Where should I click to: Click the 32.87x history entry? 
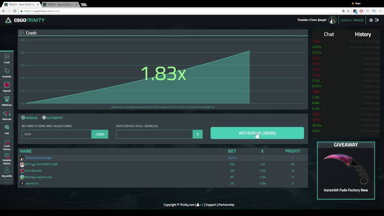point(316,52)
